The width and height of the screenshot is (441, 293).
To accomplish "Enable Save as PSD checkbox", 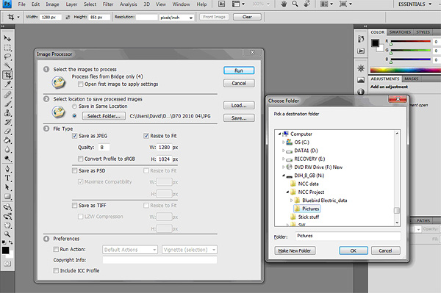I will (x=74, y=170).
